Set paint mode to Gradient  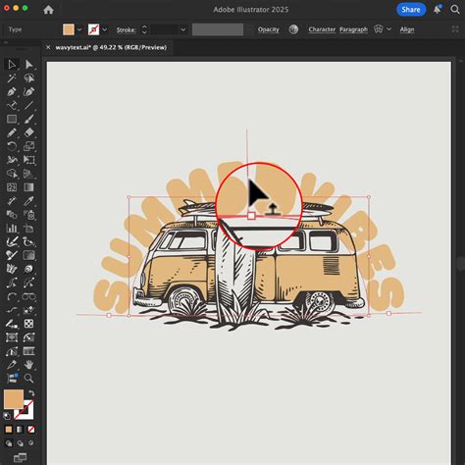click(20, 429)
